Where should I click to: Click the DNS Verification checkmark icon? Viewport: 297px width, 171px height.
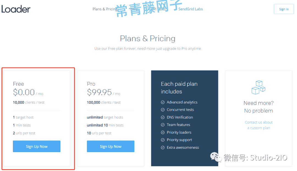(x=163, y=117)
